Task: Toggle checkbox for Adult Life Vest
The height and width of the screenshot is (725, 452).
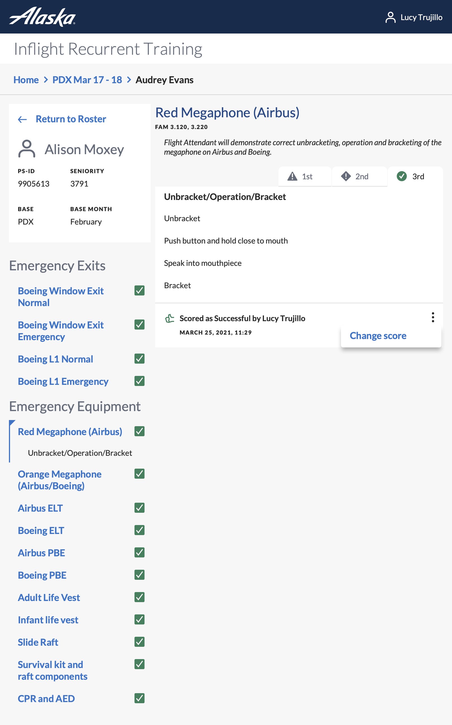Action: pyautogui.click(x=140, y=597)
